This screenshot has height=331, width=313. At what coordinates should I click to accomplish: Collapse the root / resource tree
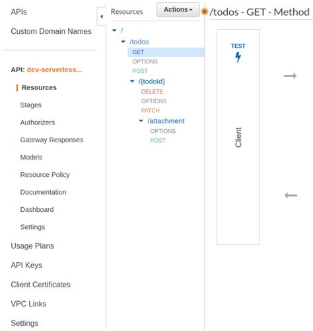114,30
